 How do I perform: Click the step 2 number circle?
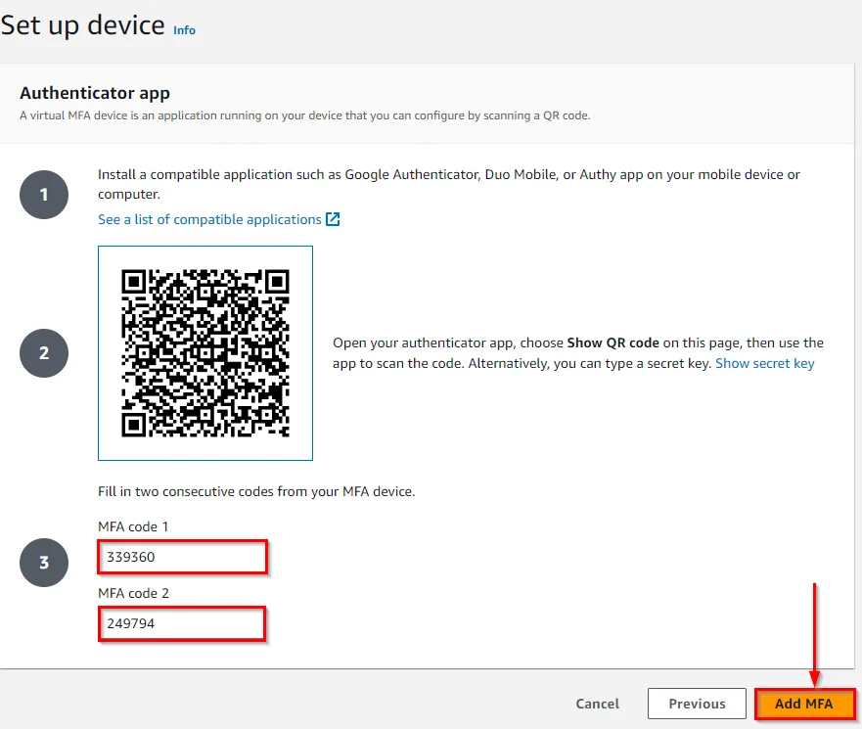point(44,353)
